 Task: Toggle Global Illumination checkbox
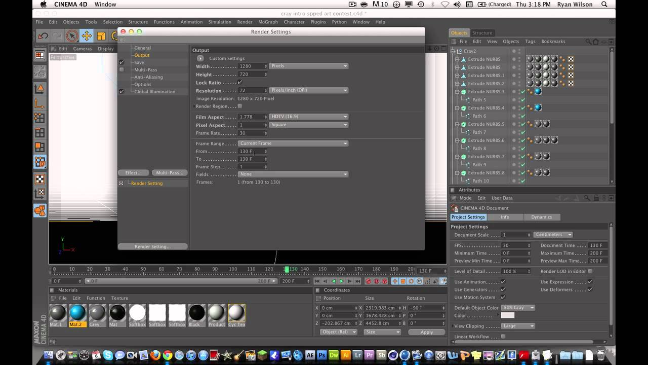pos(121,92)
